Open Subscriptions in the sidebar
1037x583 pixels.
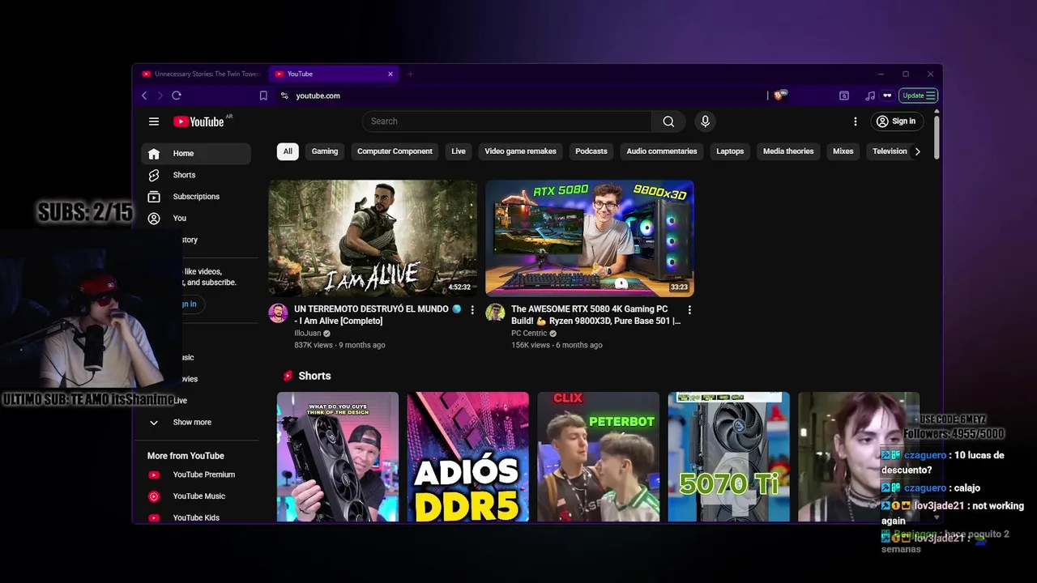[x=196, y=197]
